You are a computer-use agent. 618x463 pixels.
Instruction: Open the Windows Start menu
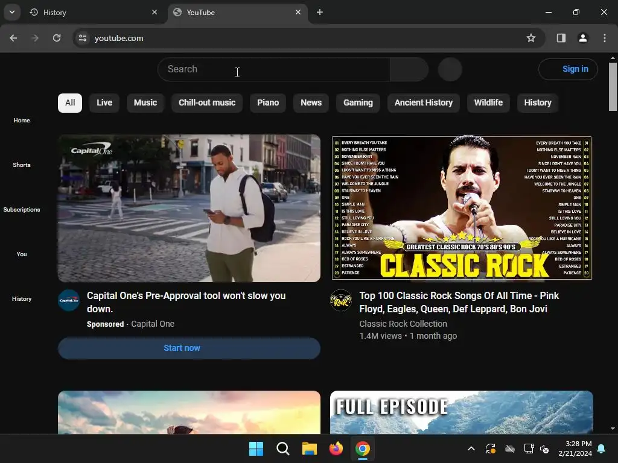pos(256,449)
